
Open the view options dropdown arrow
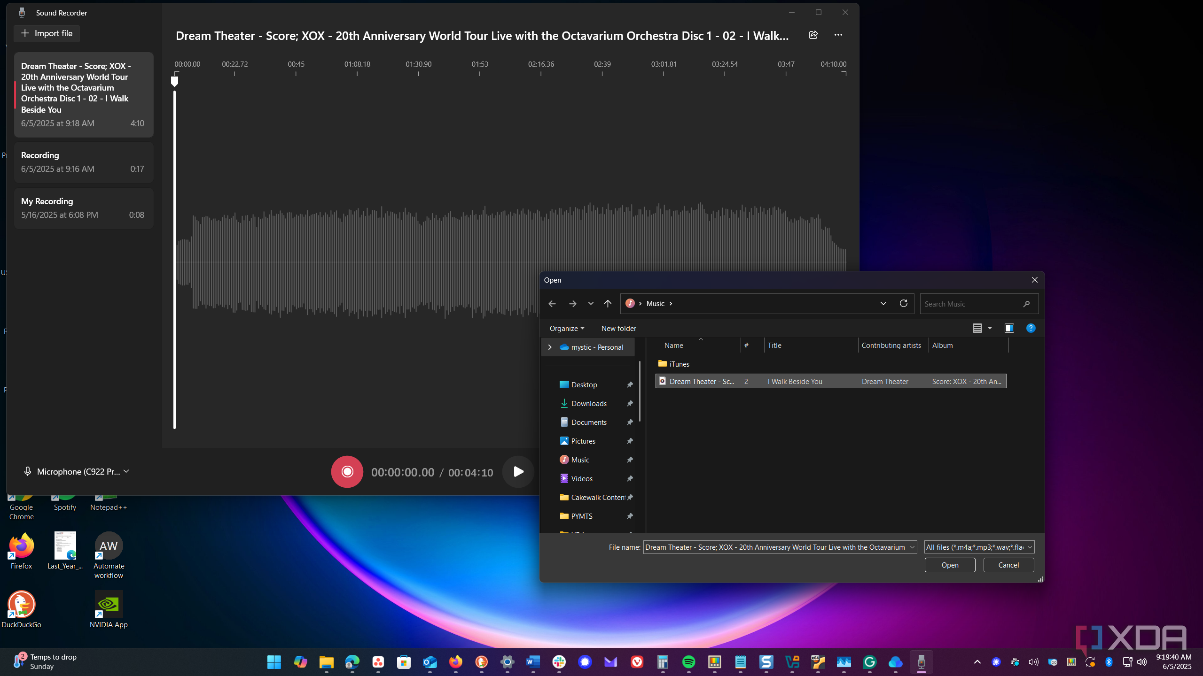pos(990,329)
